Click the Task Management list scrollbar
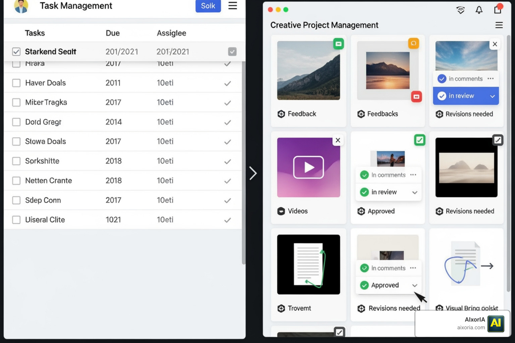Viewport: 515px width, 343px height. tap(244, 162)
